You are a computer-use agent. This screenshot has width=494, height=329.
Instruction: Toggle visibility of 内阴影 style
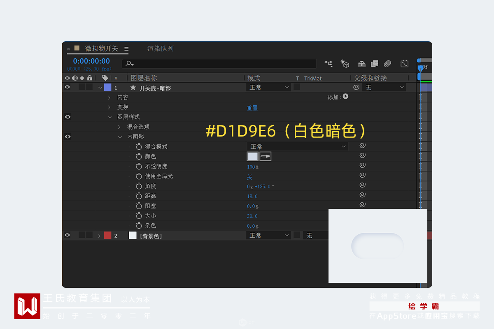(68, 137)
